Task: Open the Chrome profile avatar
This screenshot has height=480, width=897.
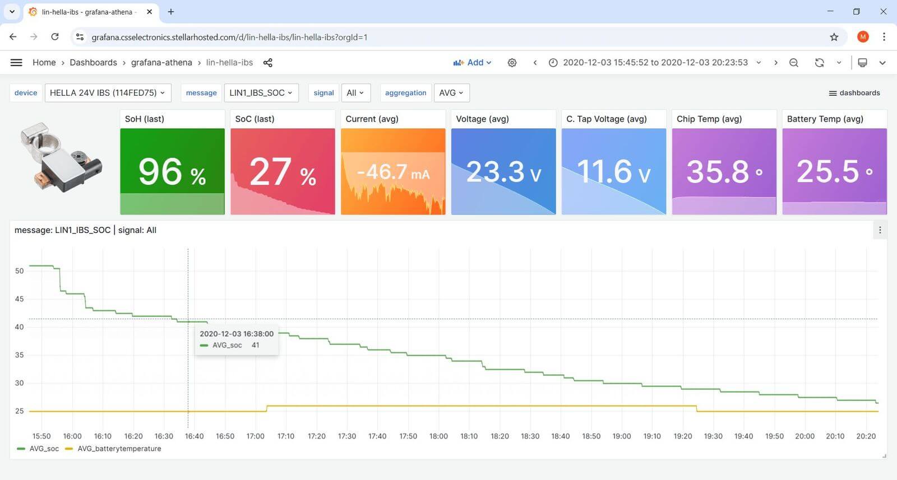Action: click(863, 37)
